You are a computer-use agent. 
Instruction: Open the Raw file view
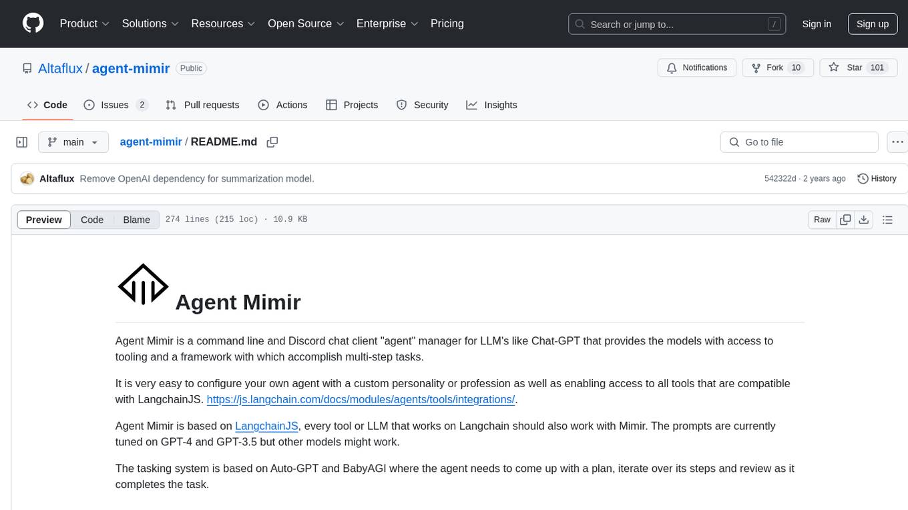point(822,220)
